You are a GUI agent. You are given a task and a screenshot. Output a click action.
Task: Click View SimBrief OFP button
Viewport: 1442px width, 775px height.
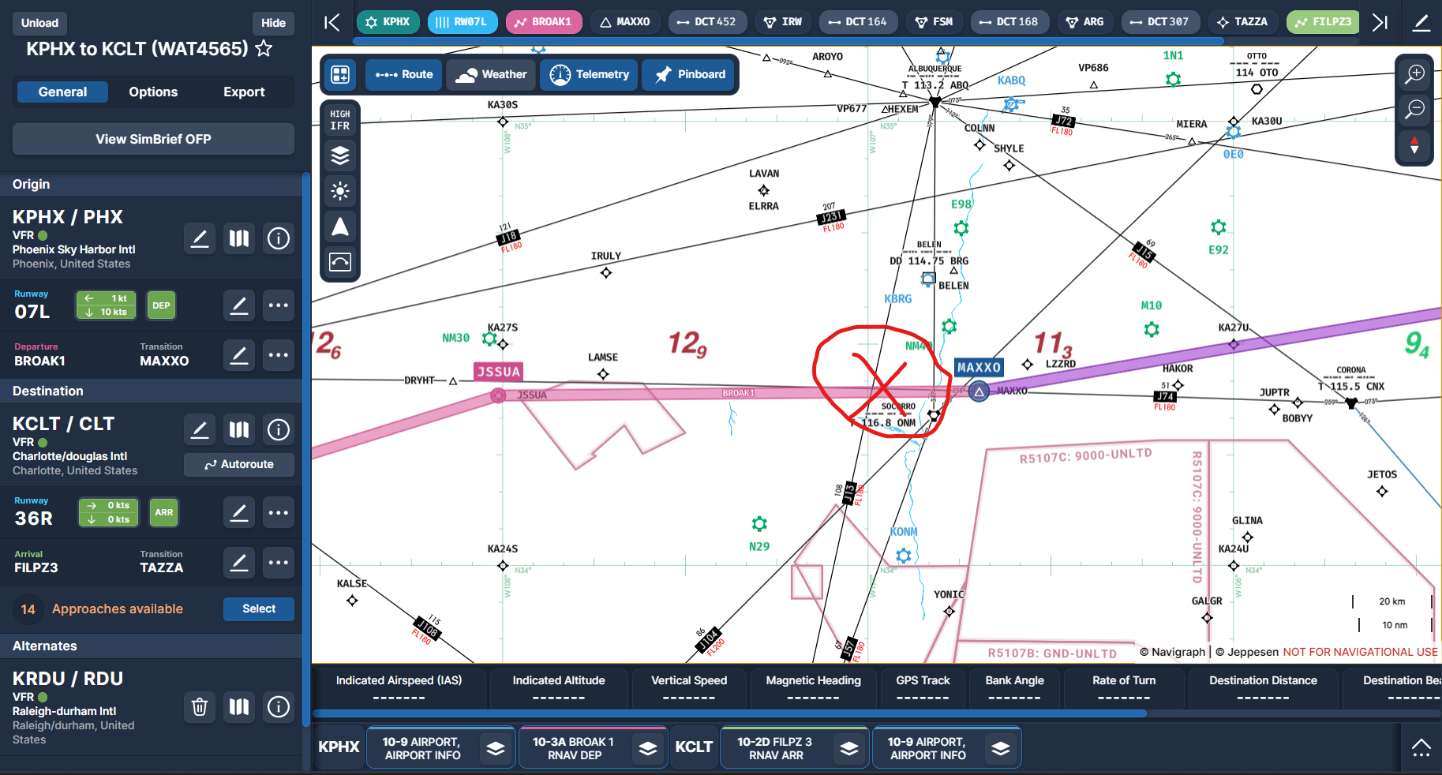(153, 139)
